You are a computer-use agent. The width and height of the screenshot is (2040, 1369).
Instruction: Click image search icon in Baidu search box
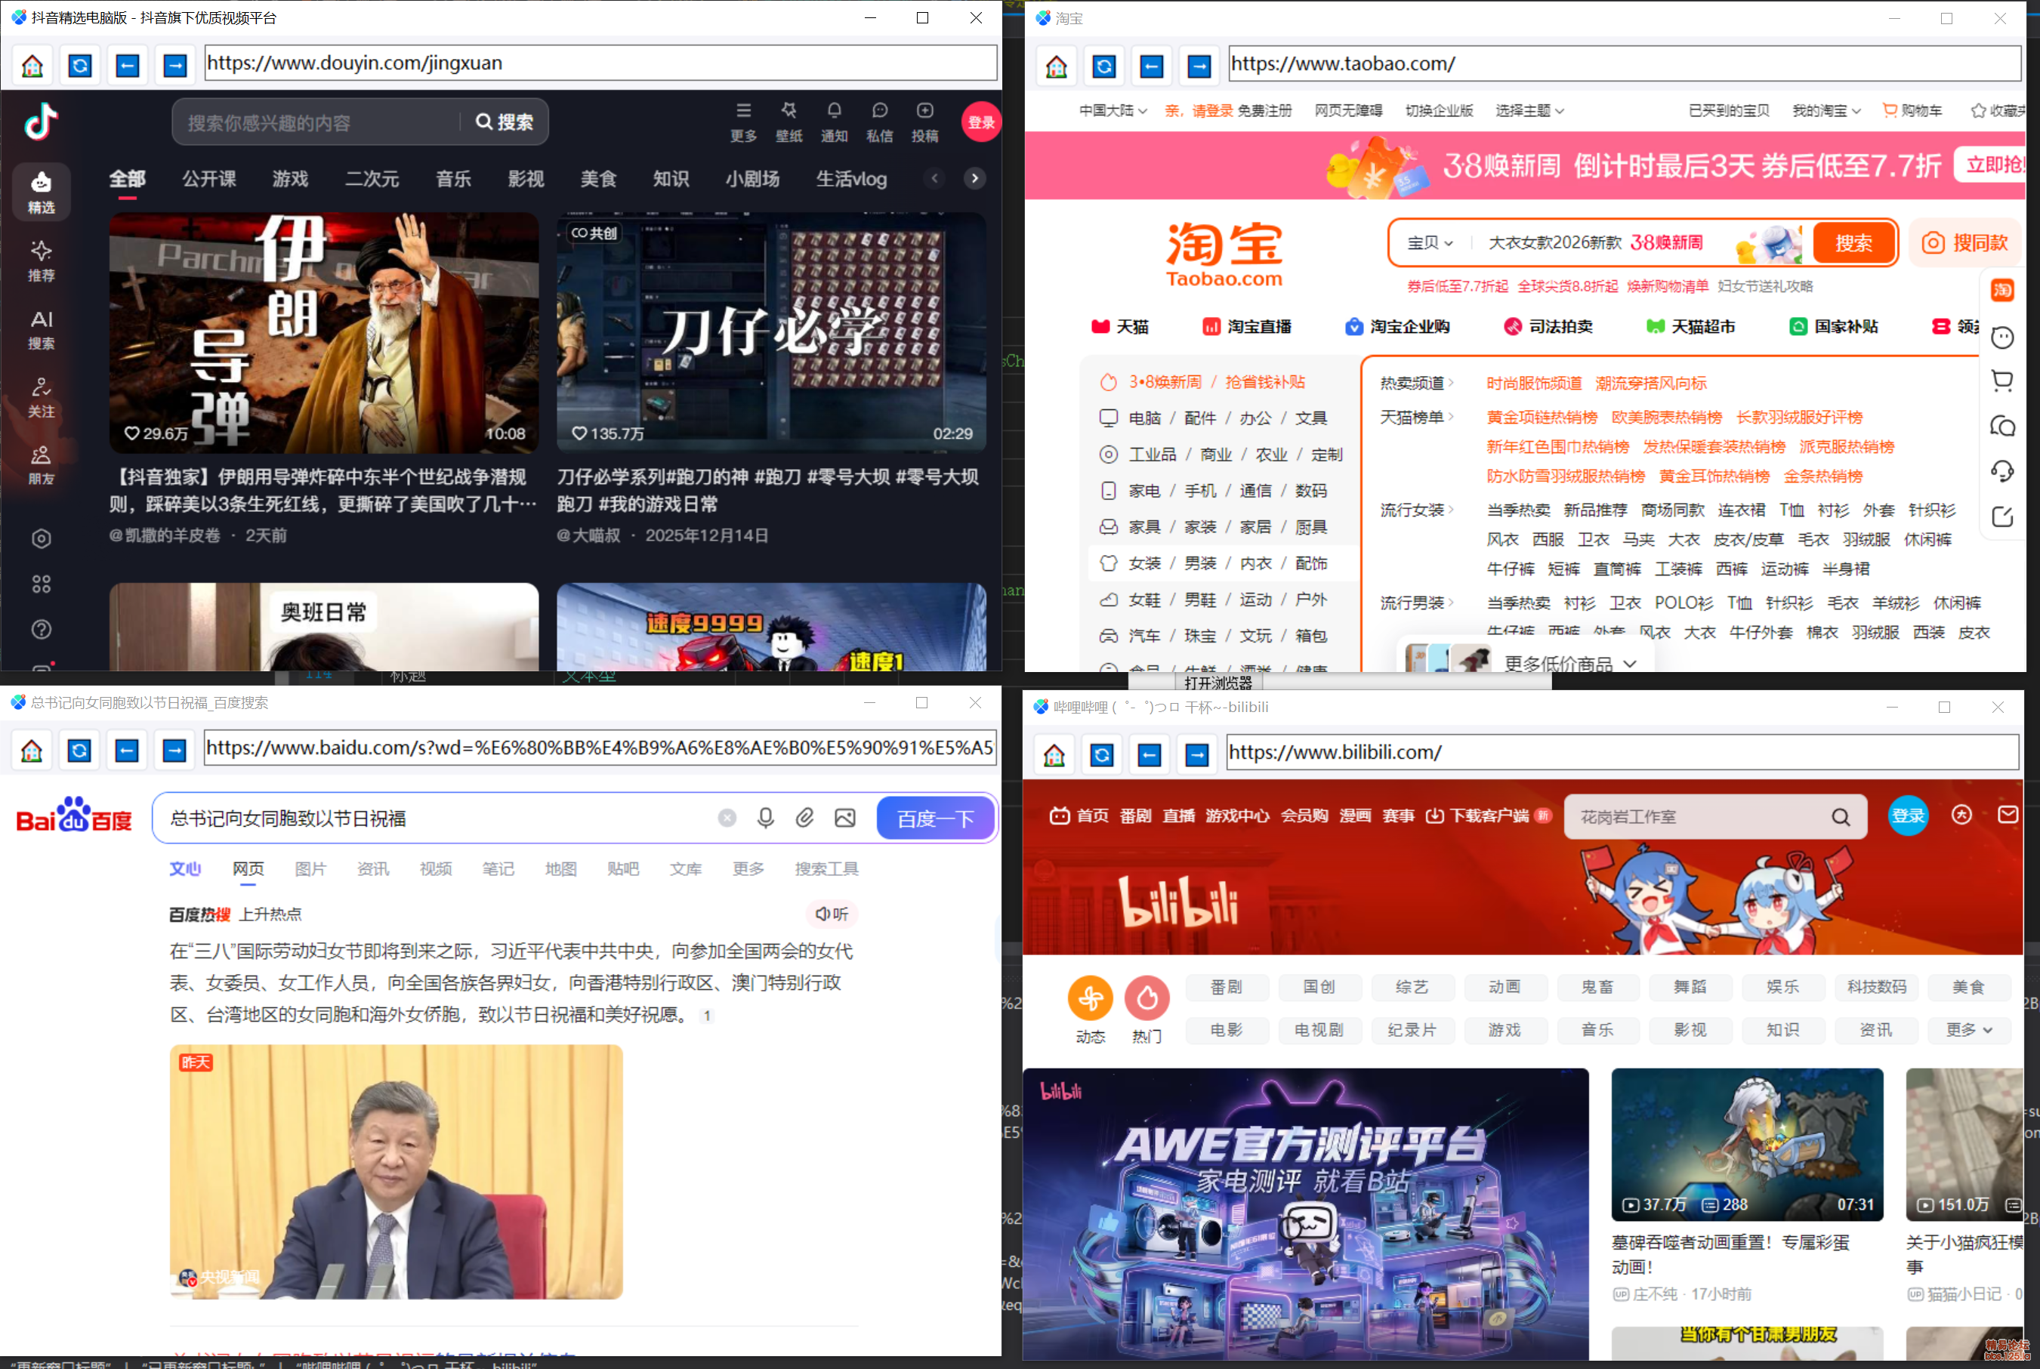[x=844, y=818]
